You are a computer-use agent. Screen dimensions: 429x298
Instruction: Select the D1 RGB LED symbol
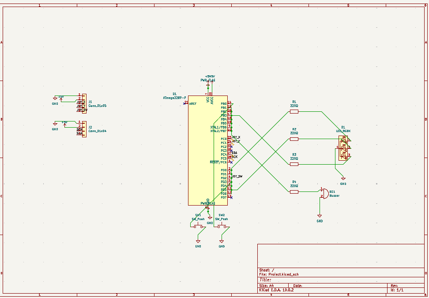[343, 148]
